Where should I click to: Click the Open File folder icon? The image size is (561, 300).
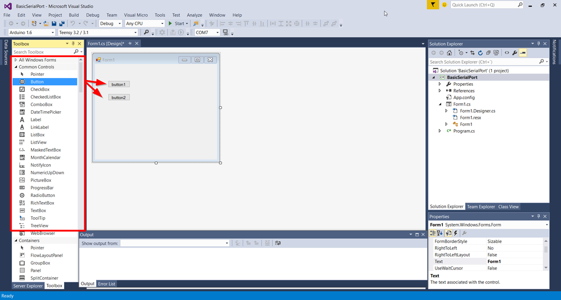coord(46,23)
